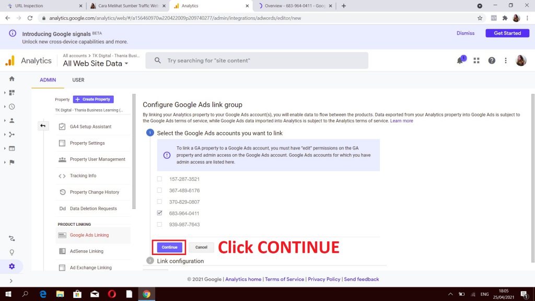Open the Terms of Service footer link

click(x=285, y=279)
